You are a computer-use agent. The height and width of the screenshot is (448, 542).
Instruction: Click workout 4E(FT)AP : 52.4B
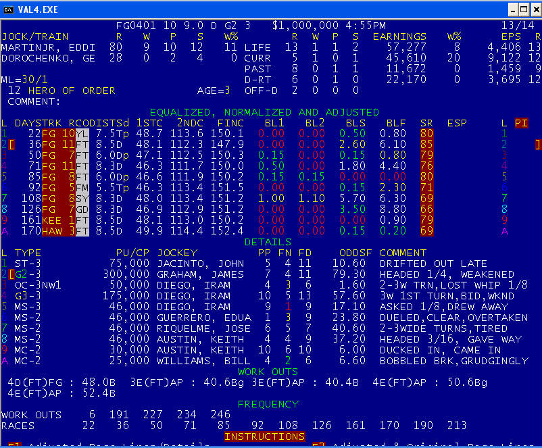click(x=61, y=393)
